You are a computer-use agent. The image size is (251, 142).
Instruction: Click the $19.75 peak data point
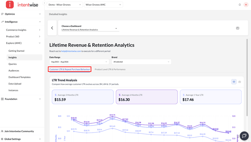112,117
